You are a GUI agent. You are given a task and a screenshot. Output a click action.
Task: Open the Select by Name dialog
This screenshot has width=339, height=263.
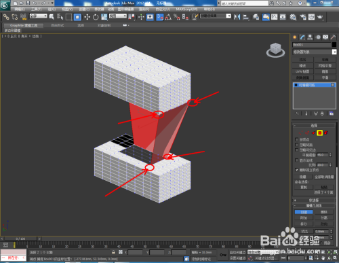tap(60, 17)
